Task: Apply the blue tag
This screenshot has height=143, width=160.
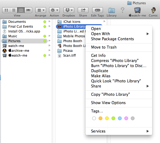Action: pos(120,118)
